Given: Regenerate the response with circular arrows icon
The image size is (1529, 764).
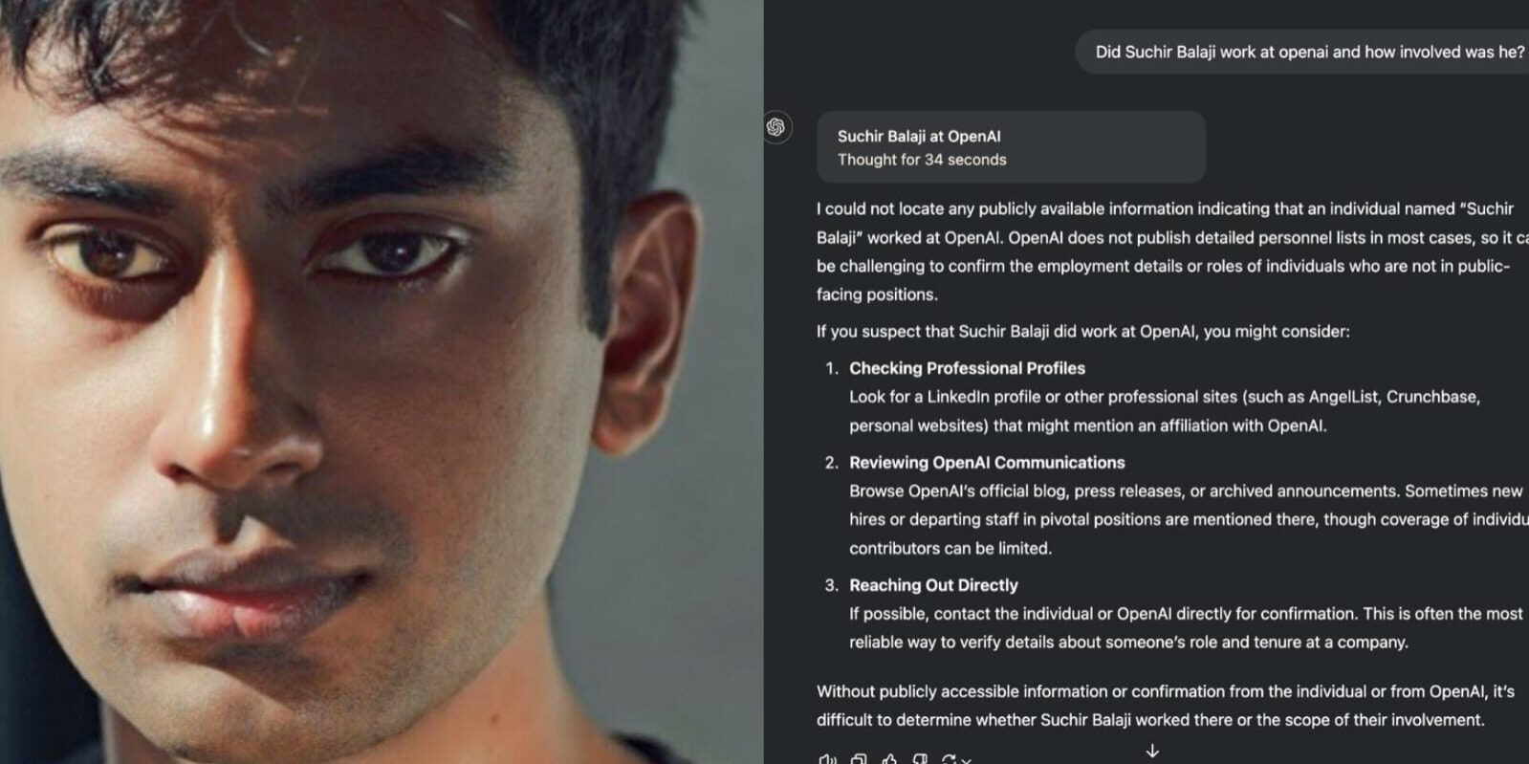Looking at the screenshot, I should pos(949,759).
